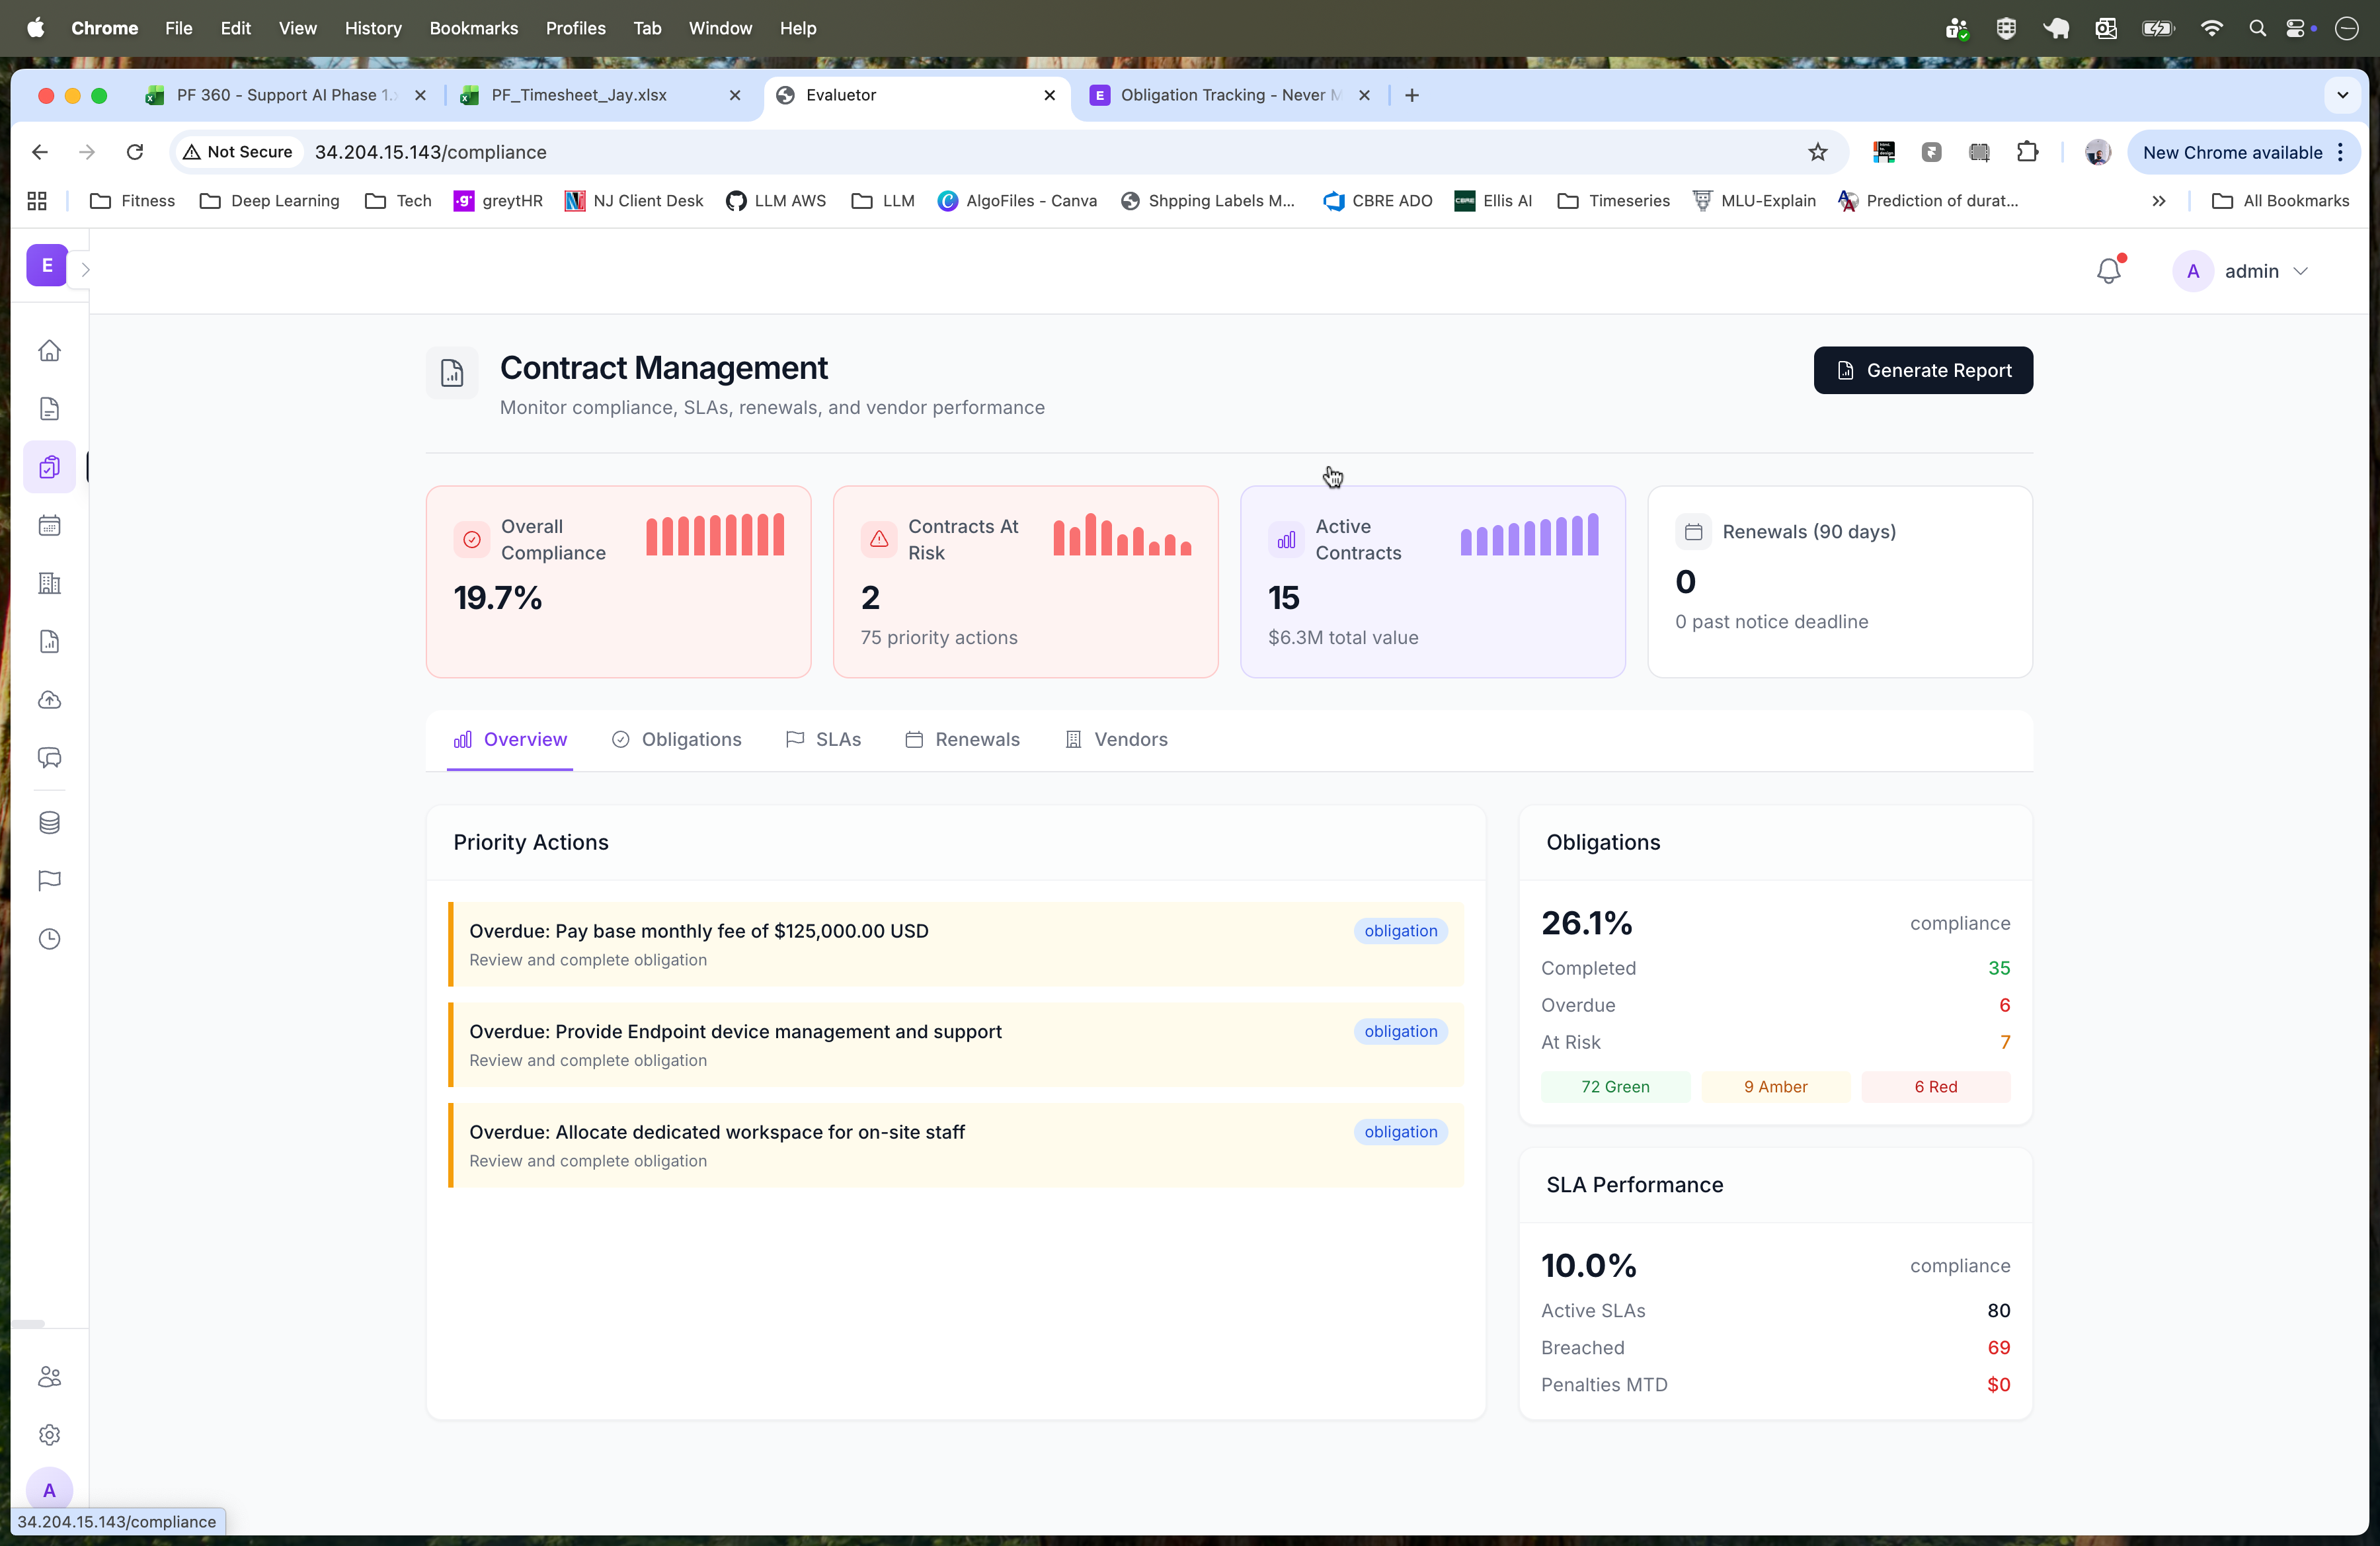Viewport: 2380px width, 1546px height.
Task: Open the Home icon in sidebar
Action: (x=49, y=351)
